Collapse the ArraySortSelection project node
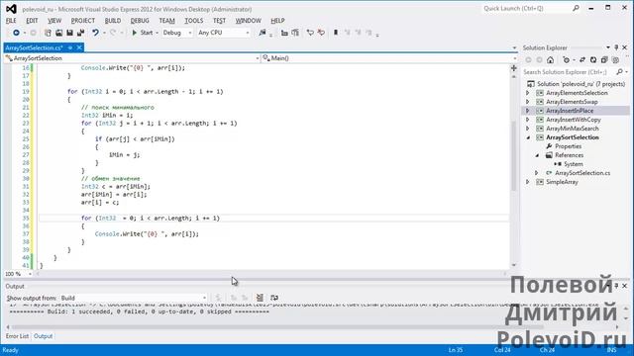634x356 pixels. click(x=528, y=137)
